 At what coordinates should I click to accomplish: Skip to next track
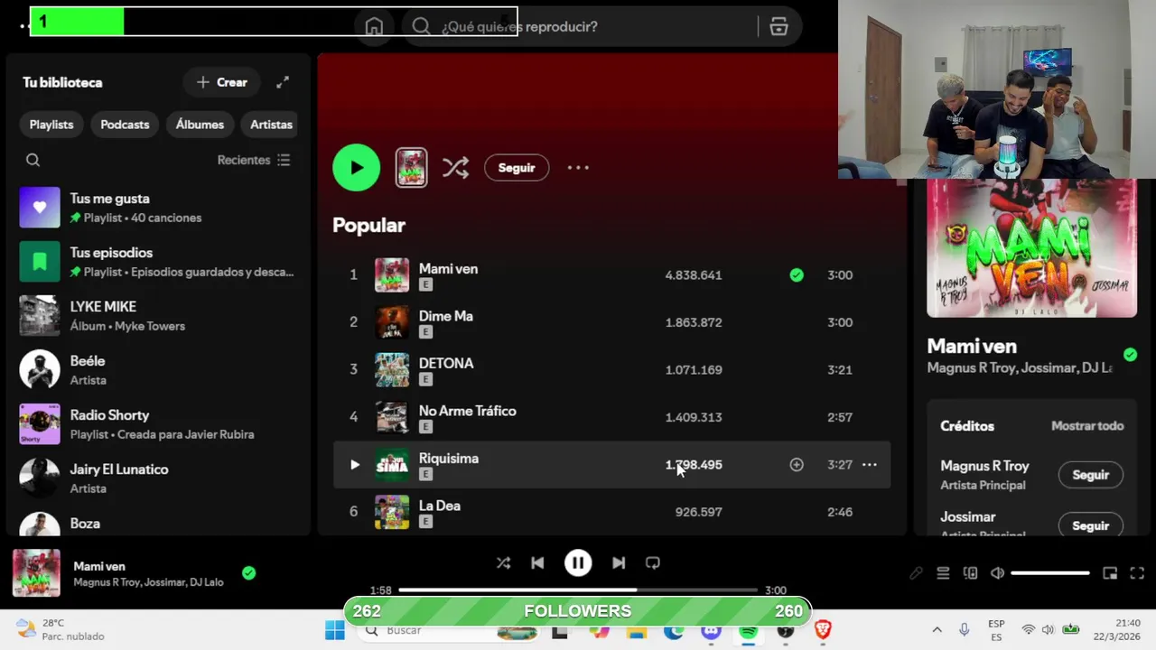pyautogui.click(x=619, y=563)
